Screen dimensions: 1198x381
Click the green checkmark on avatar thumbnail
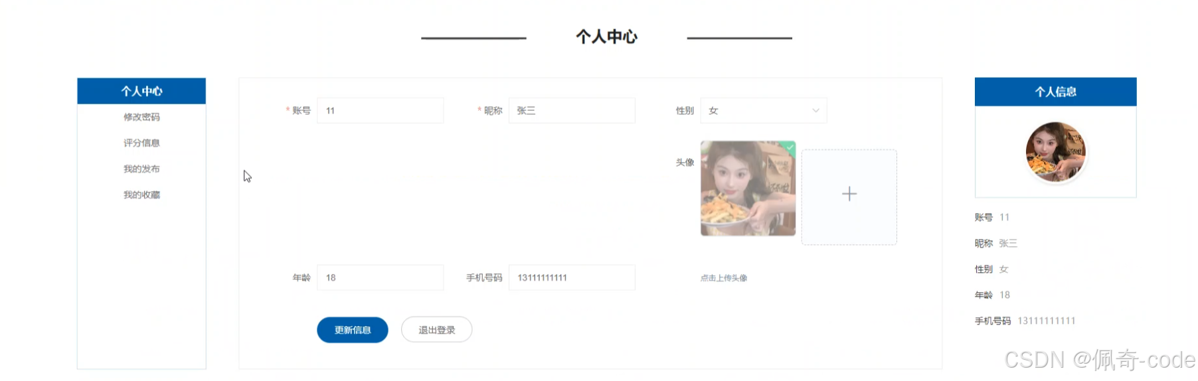click(789, 147)
